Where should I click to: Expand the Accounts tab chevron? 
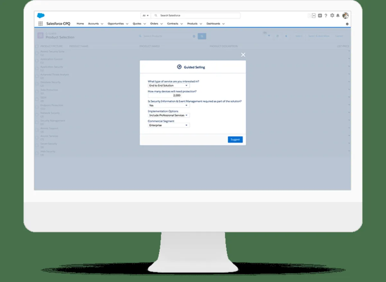click(102, 24)
